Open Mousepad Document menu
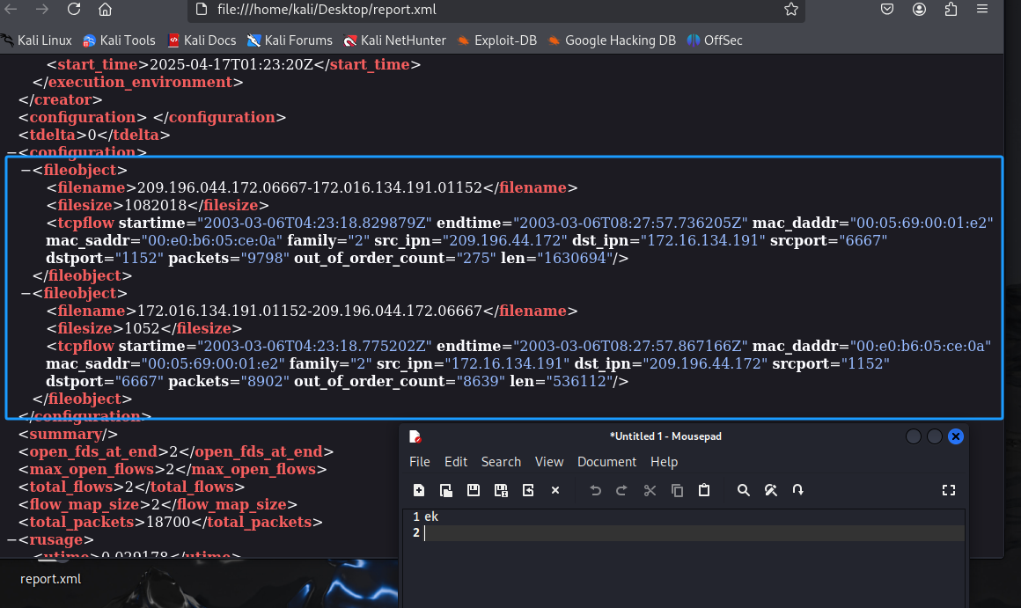Screen dimensions: 1021x608 (x=606, y=462)
